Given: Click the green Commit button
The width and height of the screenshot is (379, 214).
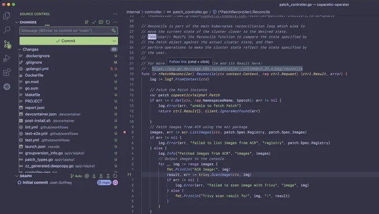Looking at the screenshot, I should point(65,41).
